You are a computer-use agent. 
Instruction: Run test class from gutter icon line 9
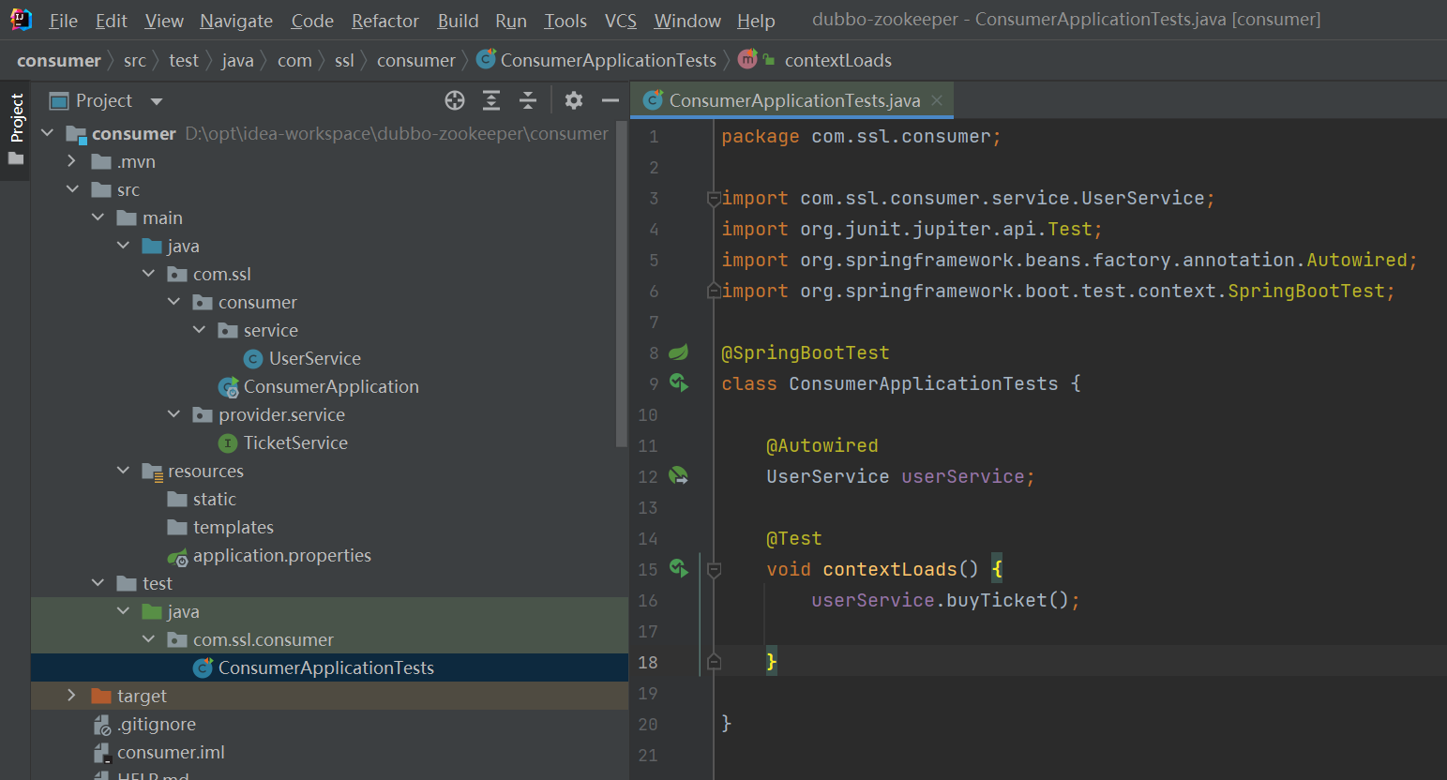[x=678, y=382]
